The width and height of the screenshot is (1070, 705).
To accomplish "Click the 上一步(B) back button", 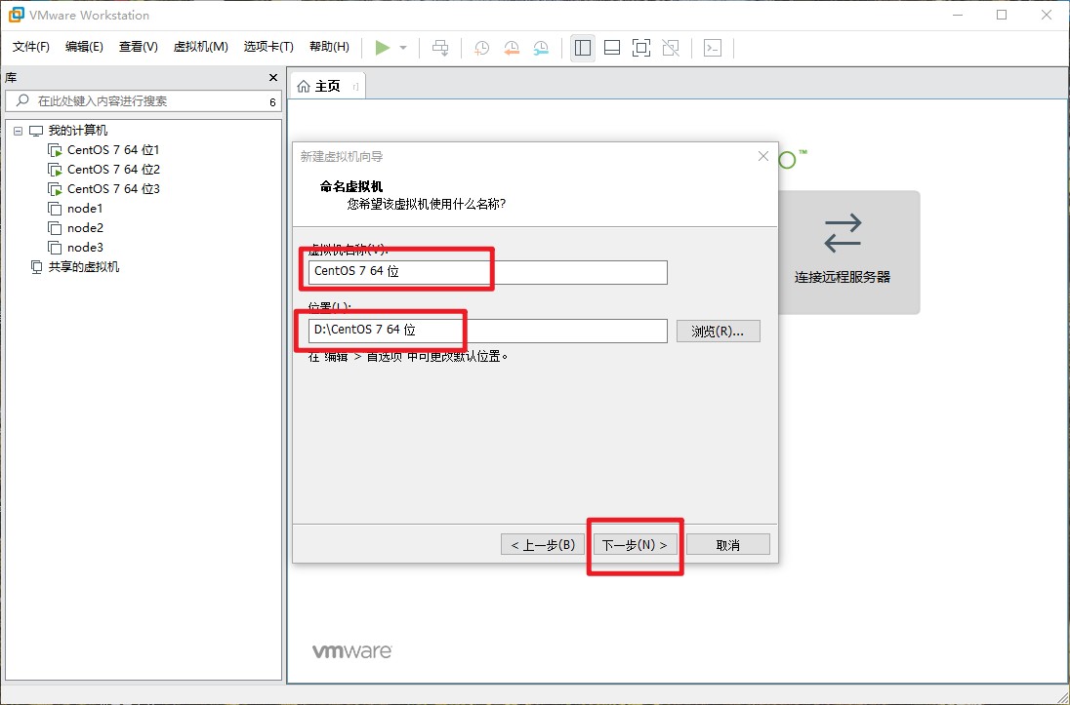I will point(543,545).
